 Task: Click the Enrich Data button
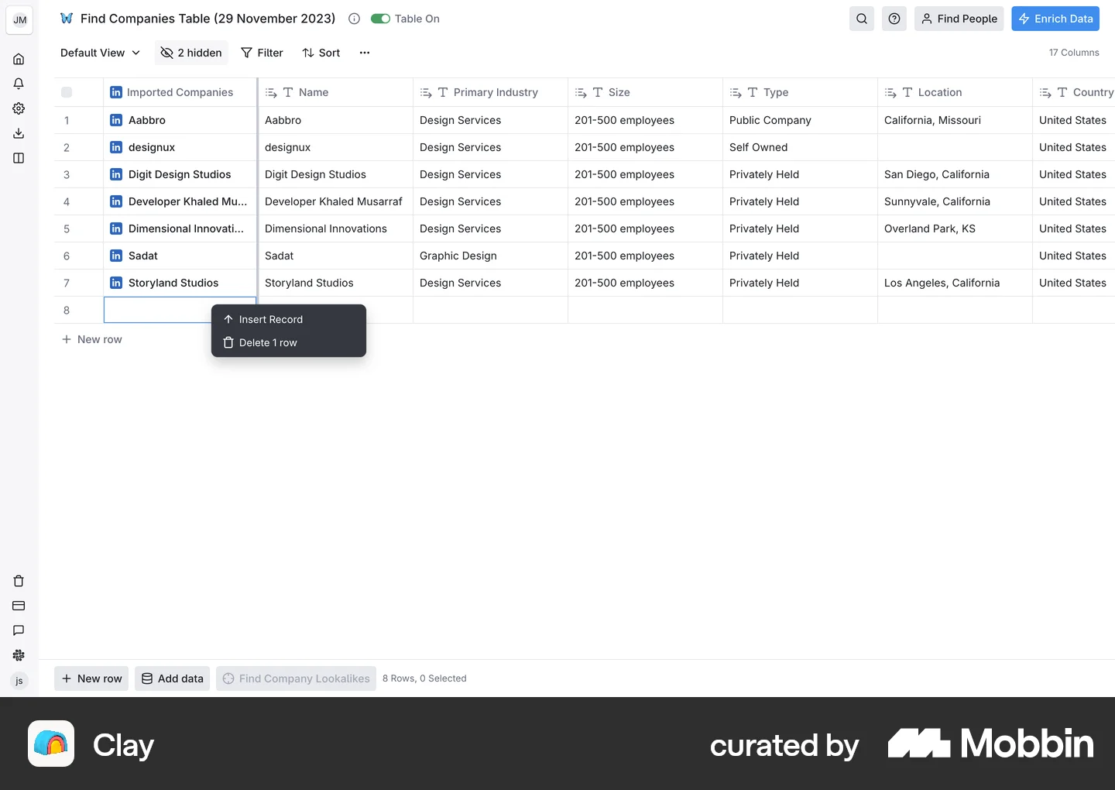1055,19
